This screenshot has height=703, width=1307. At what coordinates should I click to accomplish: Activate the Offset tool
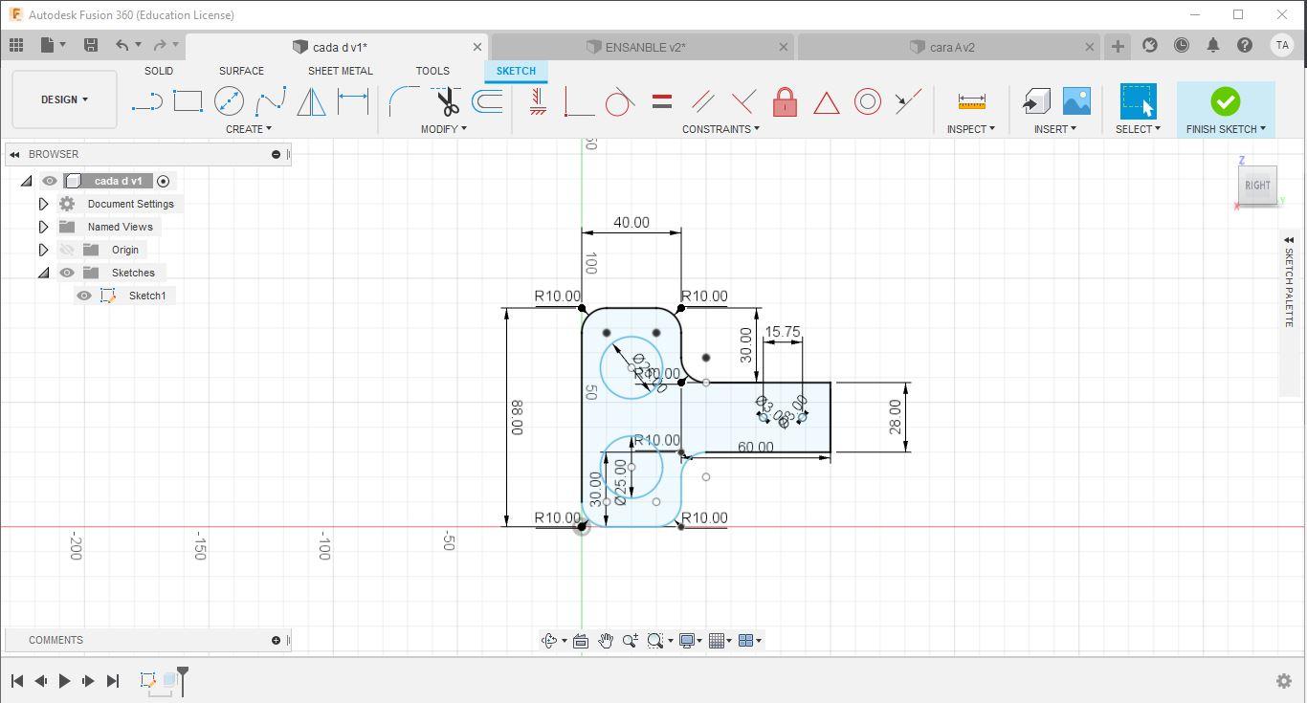(488, 101)
